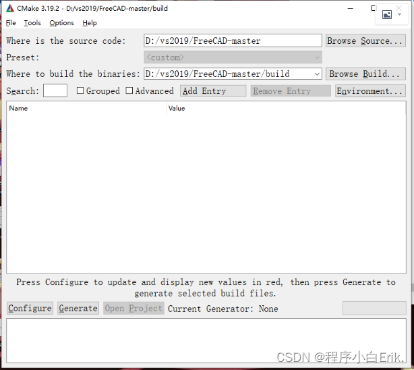The height and width of the screenshot is (370, 414).
Task: Click the 'Current Generator: None' text
Action: 223,309
